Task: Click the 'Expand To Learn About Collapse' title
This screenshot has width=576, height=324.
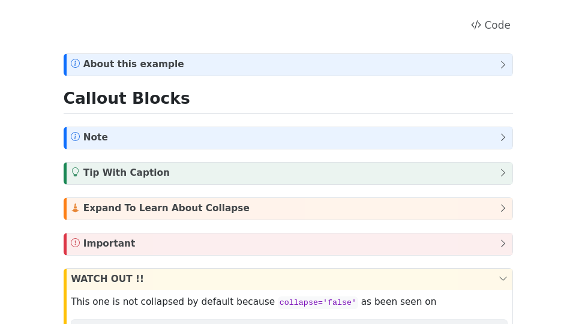Action: tap(166, 208)
